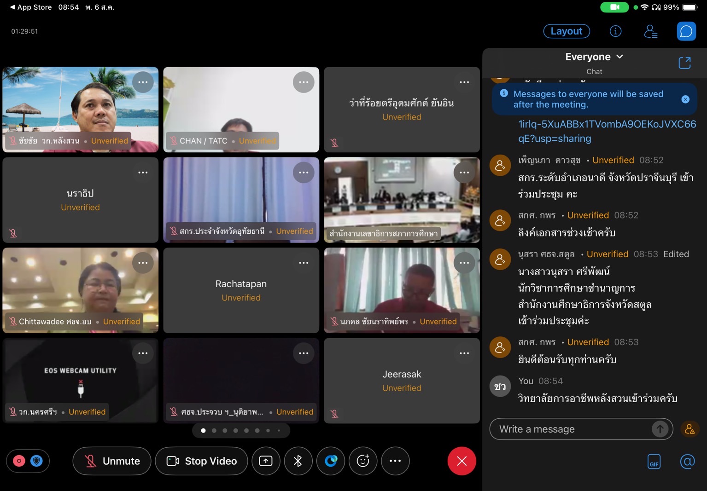Viewport: 707px width, 491px height.
Task: Open more options on นภดล tile
Action: 464,263
